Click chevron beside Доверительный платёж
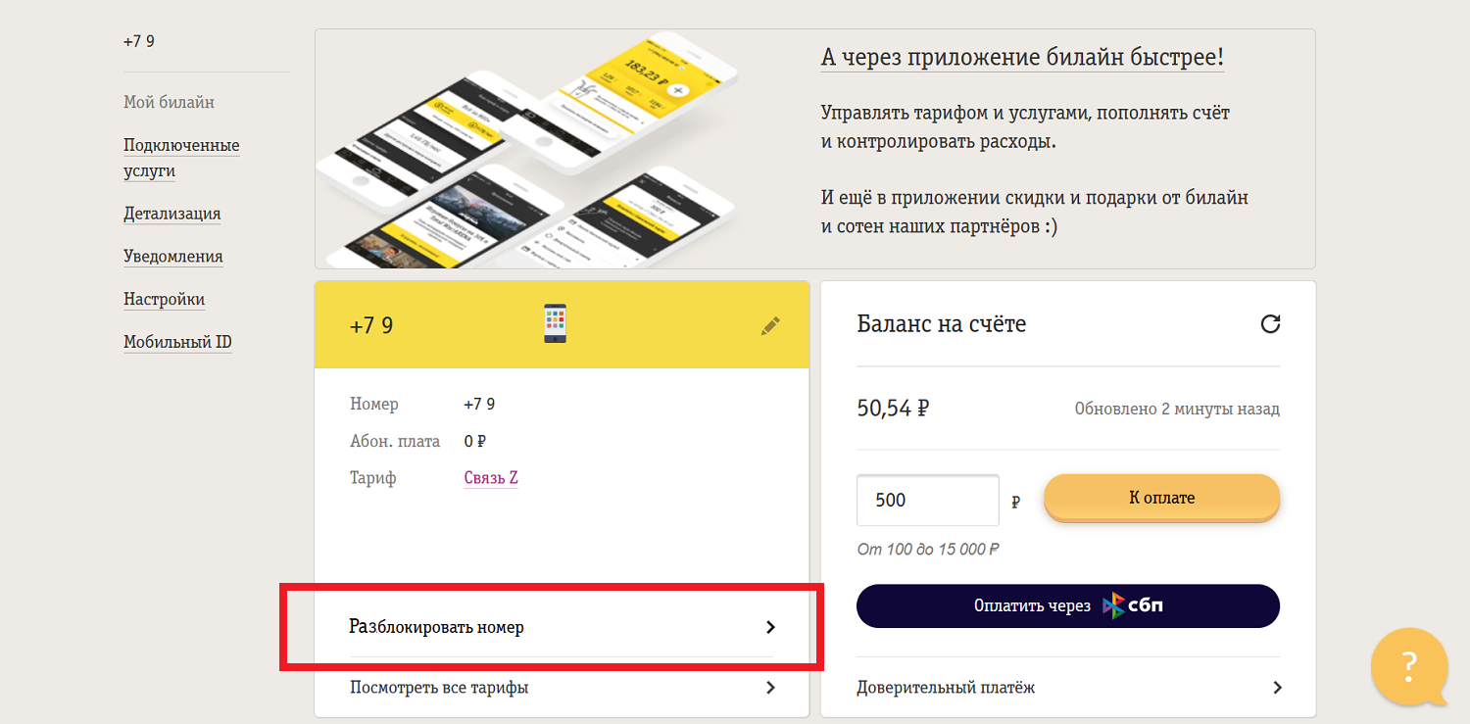Screen dimensions: 1470x724 tap(1277, 688)
